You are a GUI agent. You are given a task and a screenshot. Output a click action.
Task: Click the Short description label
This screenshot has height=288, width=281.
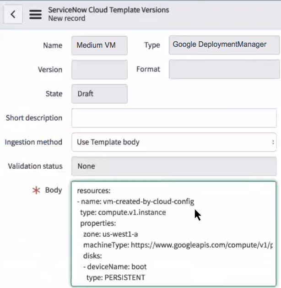coord(34,118)
